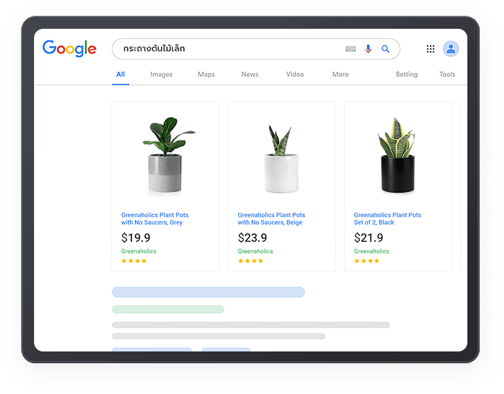Click inside the search text field
The image size is (504, 394).
[229, 49]
